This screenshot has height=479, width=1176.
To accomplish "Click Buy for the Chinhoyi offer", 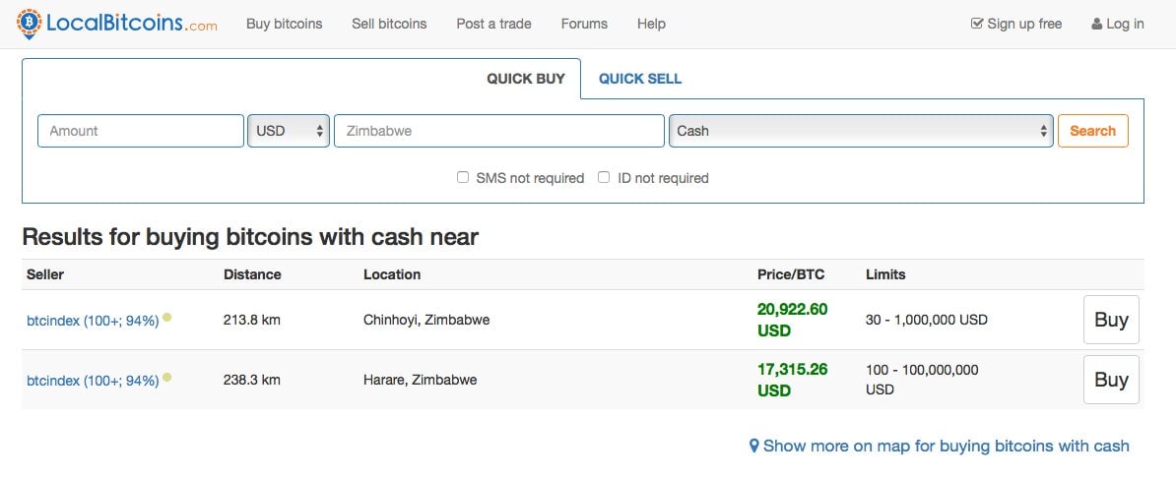I will point(1111,320).
